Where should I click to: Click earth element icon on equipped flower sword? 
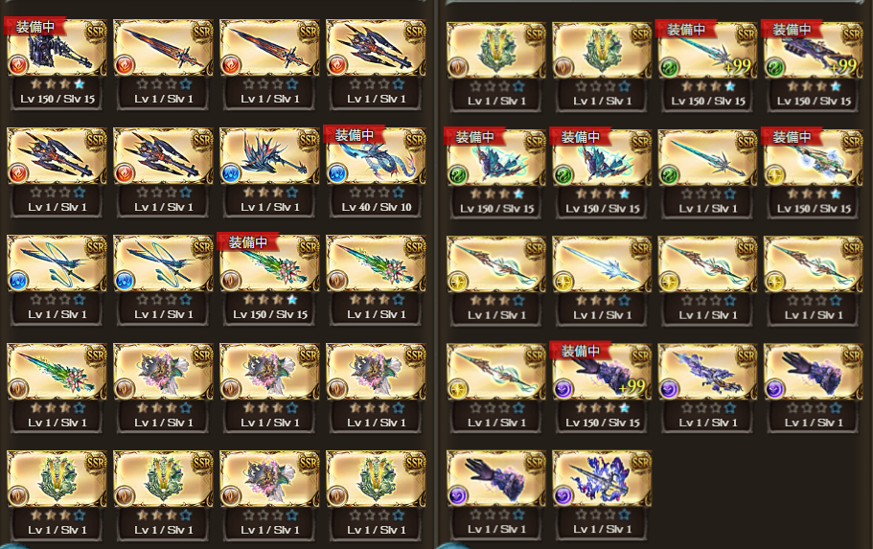[231, 281]
